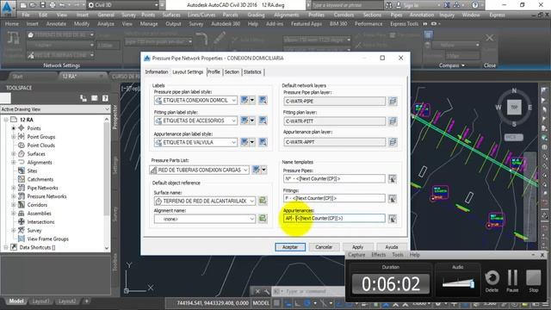Expand the Surfaces tree node

[x=14, y=154]
